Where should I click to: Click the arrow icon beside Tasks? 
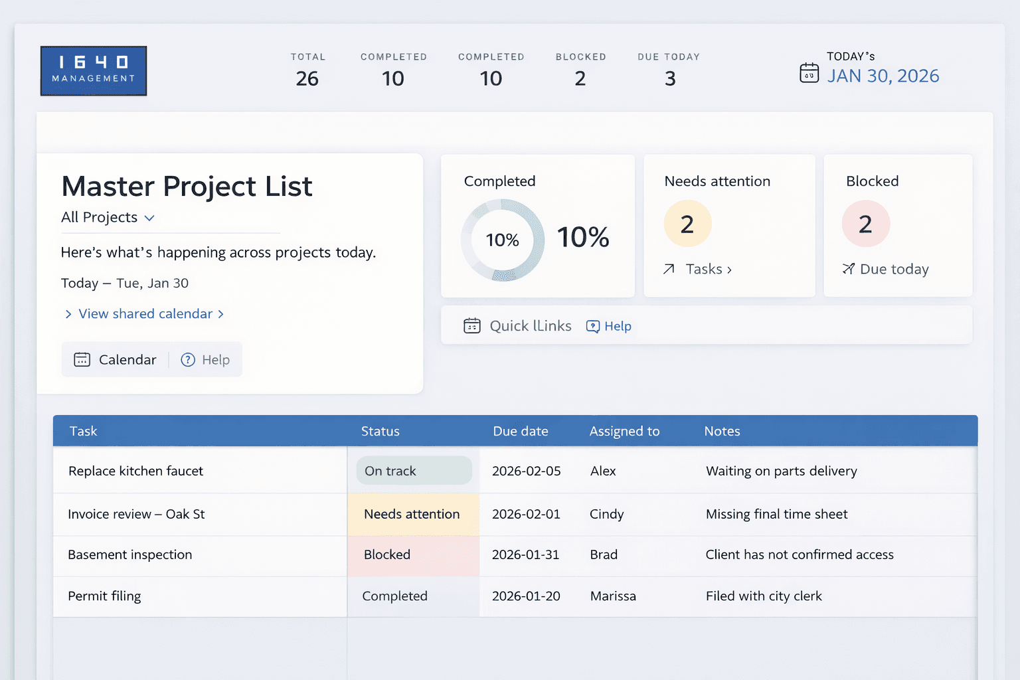point(669,269)
